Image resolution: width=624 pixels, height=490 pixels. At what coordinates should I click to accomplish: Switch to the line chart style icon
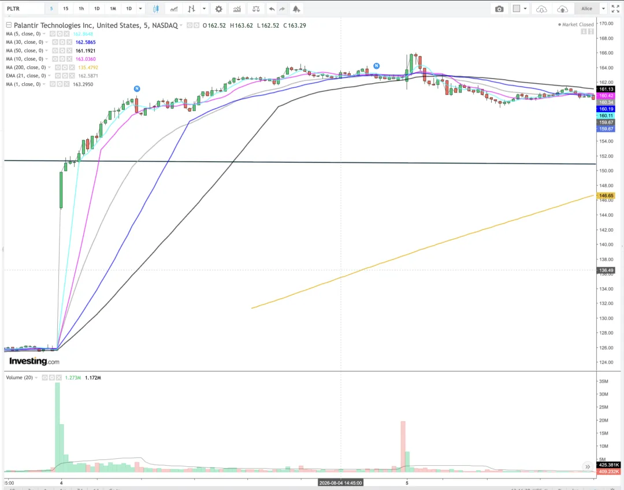(174, 9)
